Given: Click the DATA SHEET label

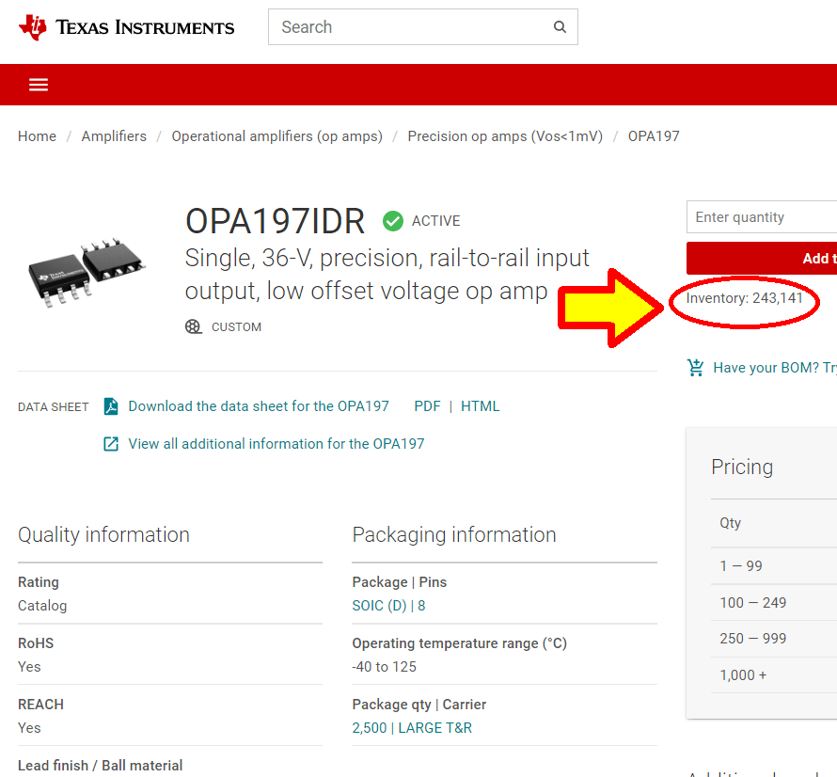Looking at the screenshot, I should pyautogui.click(x=53, y=407).
